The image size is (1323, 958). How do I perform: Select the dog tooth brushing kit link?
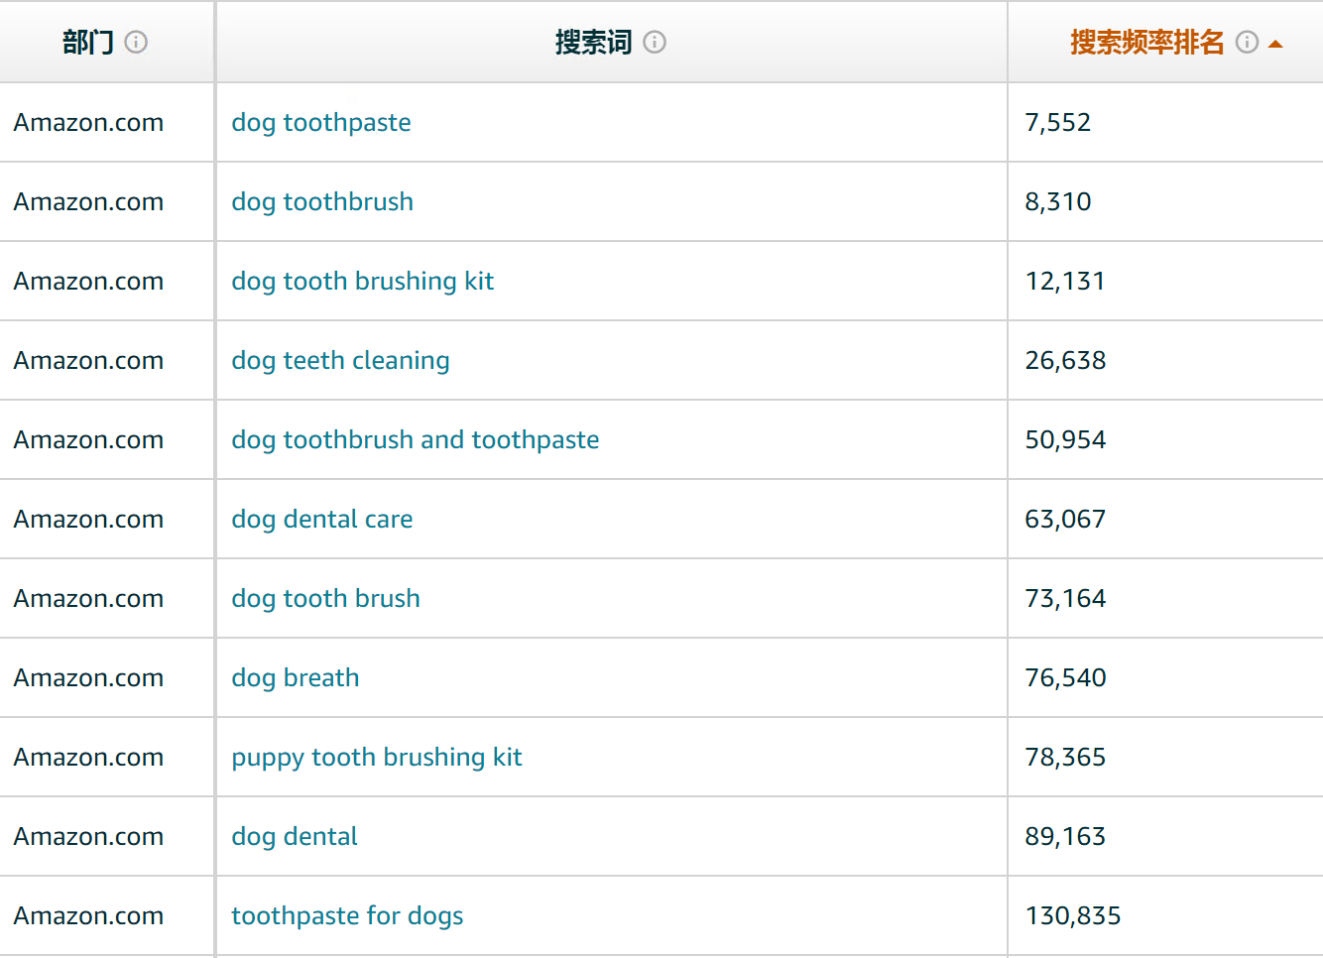point(362,281)
